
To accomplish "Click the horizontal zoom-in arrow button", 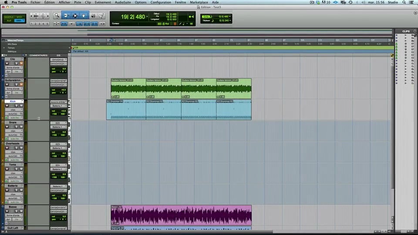I will coord(48,16).
